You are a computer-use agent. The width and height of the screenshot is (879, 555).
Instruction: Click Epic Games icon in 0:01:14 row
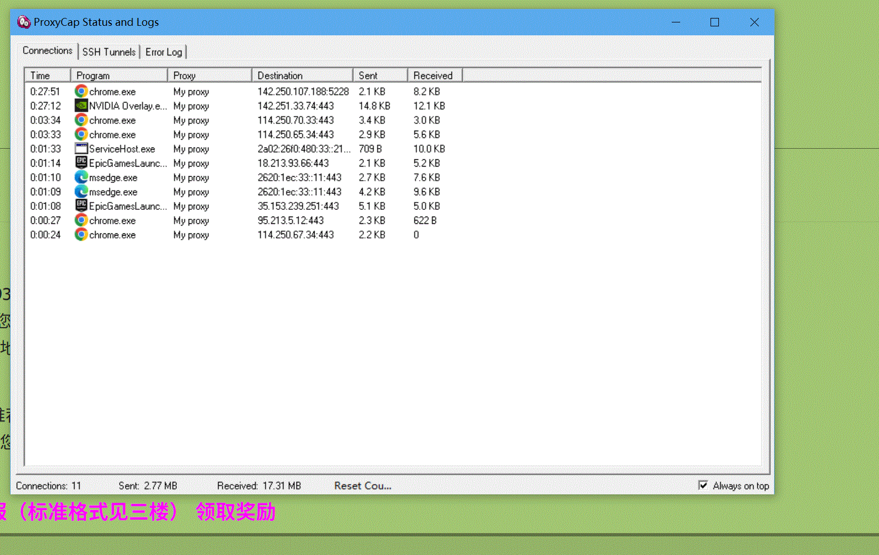coord(81,163)
